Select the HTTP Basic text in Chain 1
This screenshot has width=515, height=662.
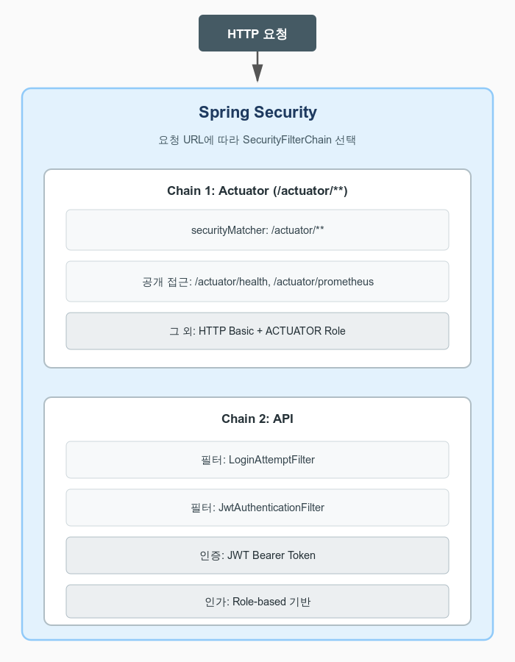click(x=227, y=331)
